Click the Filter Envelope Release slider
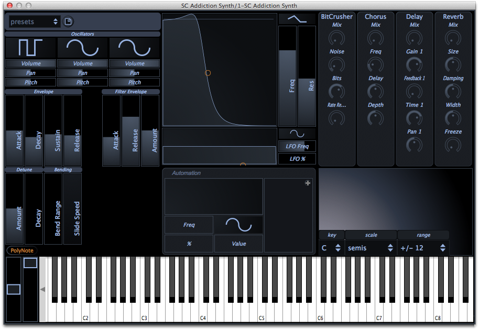 tap(130, 130)
